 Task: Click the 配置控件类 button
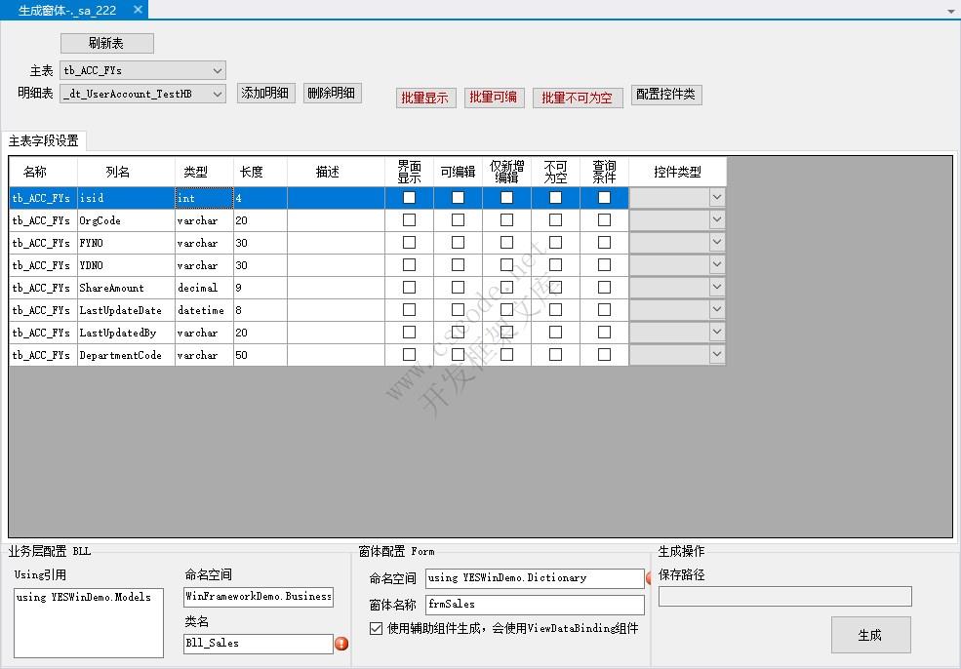(666, 95)
